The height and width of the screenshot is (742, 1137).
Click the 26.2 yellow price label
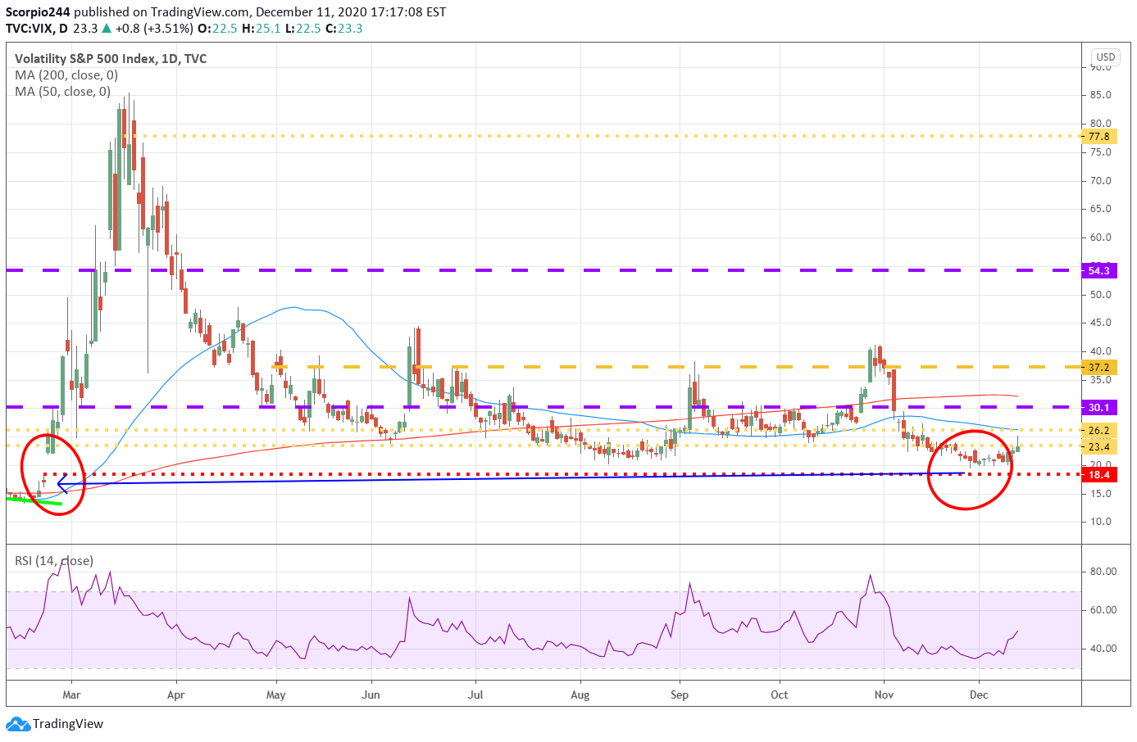(x=1099, y=431)
